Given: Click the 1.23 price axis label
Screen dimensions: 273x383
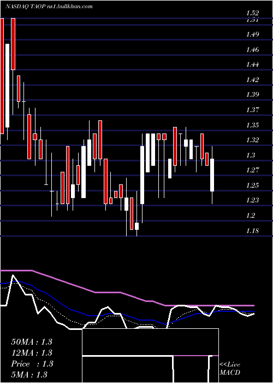Looking at the screenshot, I should coord(252,200).
